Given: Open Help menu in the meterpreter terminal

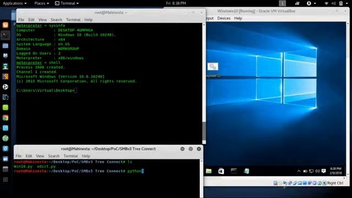Looking at the screenshot, I should (x=88, y=20).
